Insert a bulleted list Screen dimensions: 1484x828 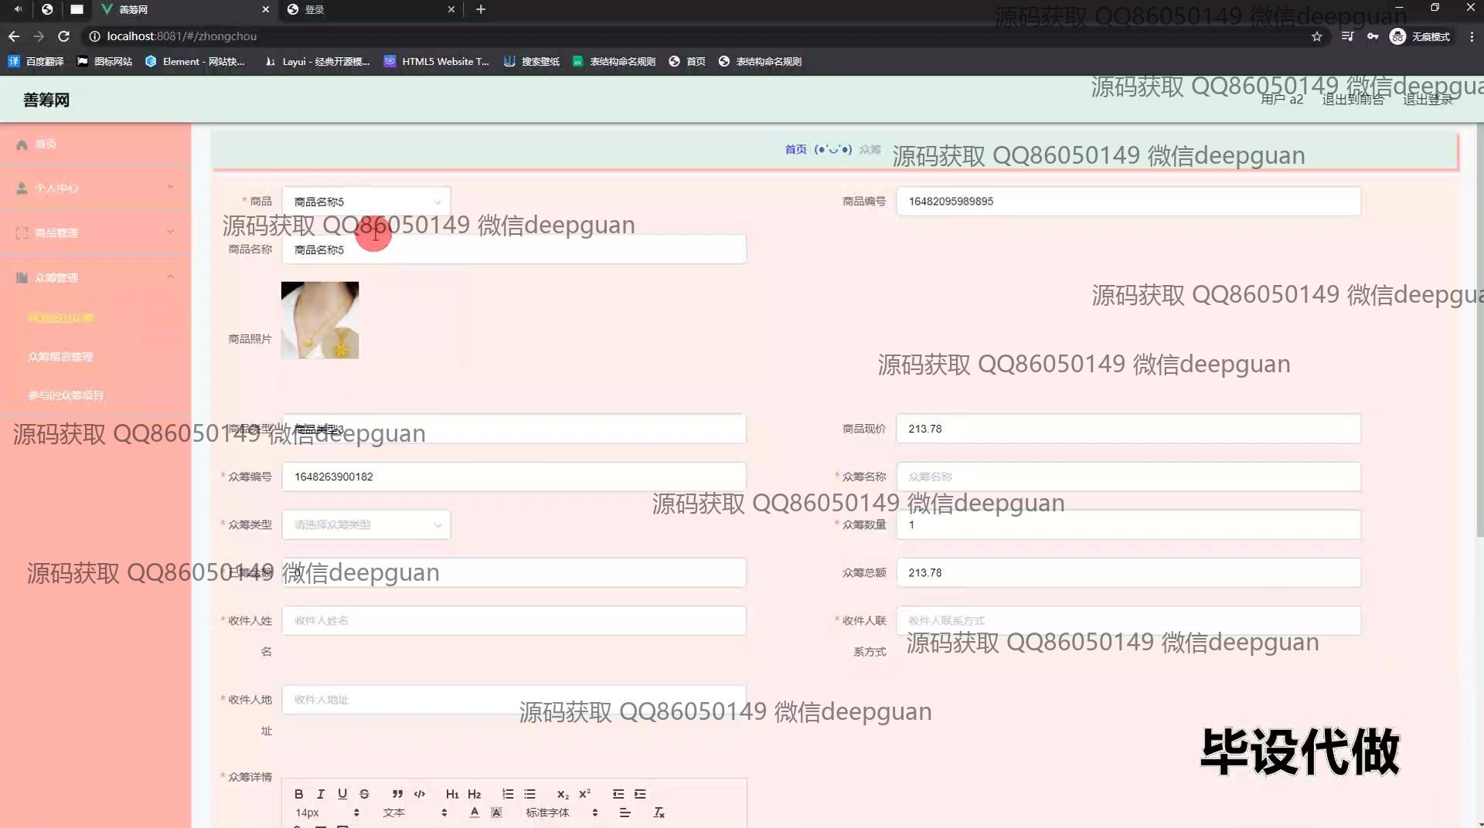[529, 794]
